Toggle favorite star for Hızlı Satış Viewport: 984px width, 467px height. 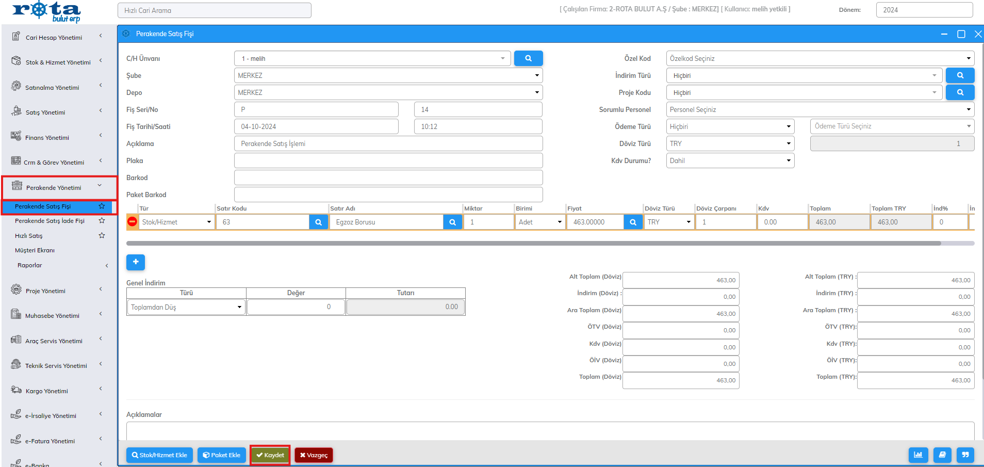(x=102, y=236)
